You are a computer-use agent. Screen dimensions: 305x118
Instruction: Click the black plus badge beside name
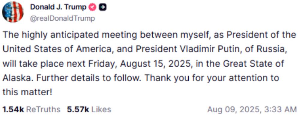103,7
